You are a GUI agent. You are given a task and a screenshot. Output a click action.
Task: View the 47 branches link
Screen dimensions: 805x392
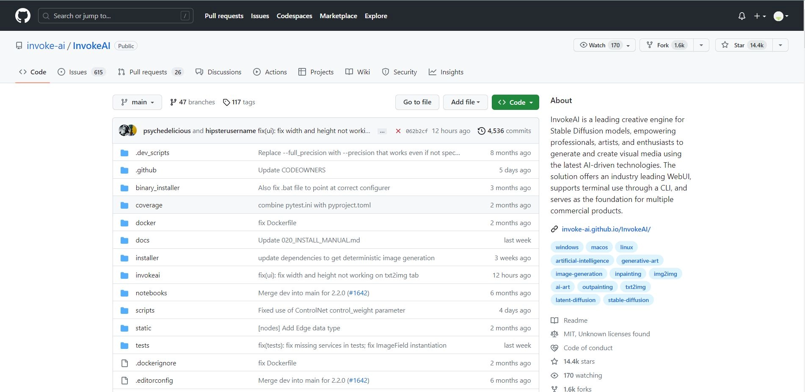[193, 102]
